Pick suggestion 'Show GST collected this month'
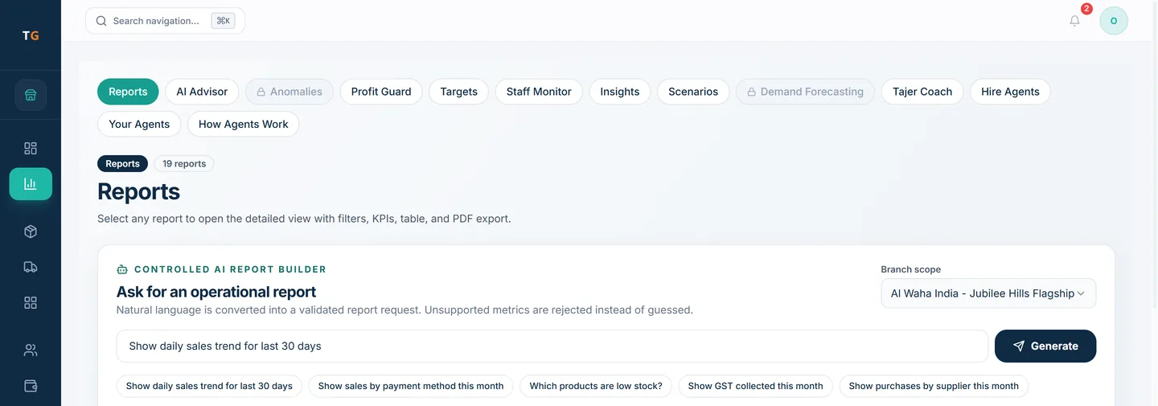The image size is (1158, 406). coord(756,386)
